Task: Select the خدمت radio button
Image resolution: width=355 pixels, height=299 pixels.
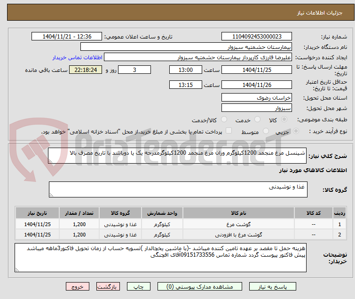Action: (x=257, y=119)
